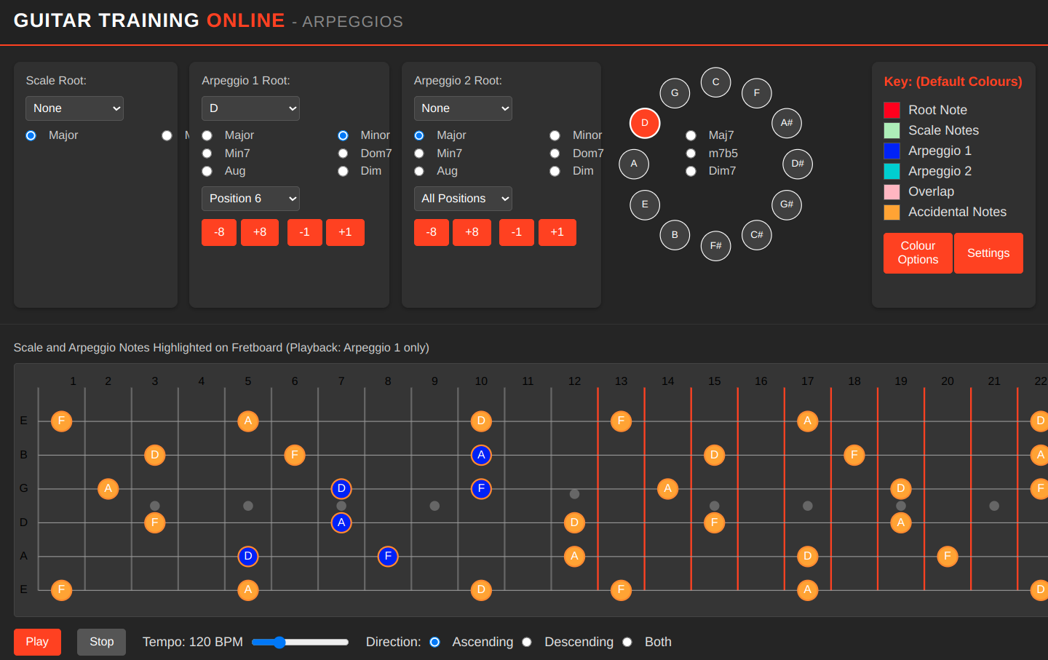1048x660 pixels.
Task: Enable Minor for Arpeggio 1
Action: tap(343, 135)
